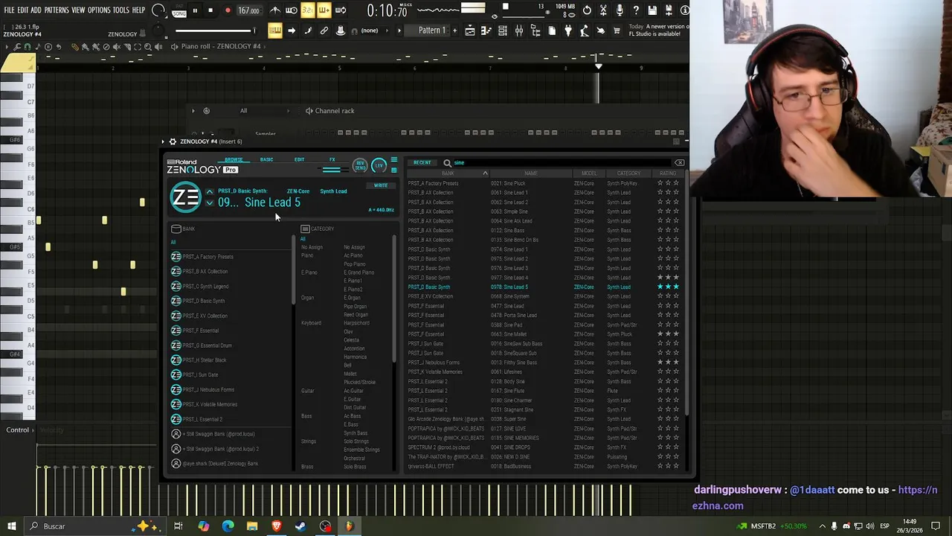Open the FL Studio update notification text
Viewport: 952px width, 536px height.
click(659, 31)
